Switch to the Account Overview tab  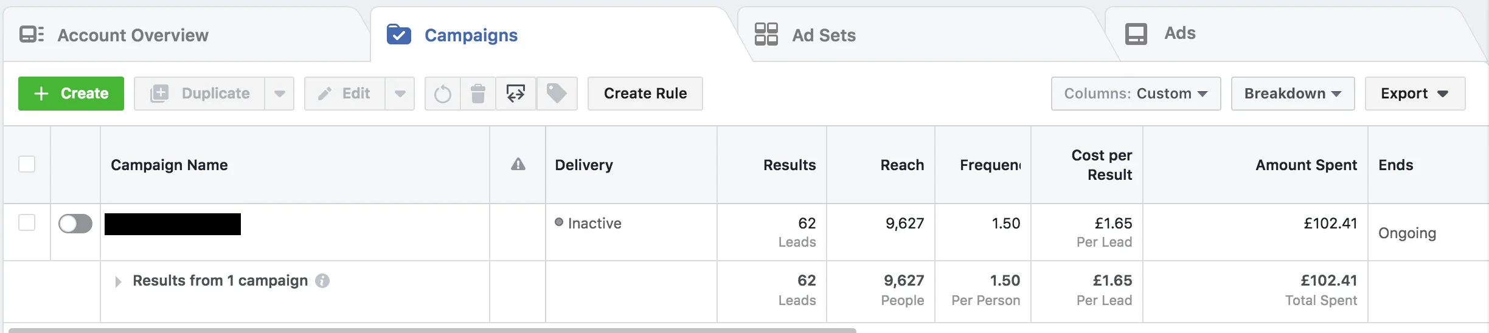pyautogui.click(x=133, y=35)
